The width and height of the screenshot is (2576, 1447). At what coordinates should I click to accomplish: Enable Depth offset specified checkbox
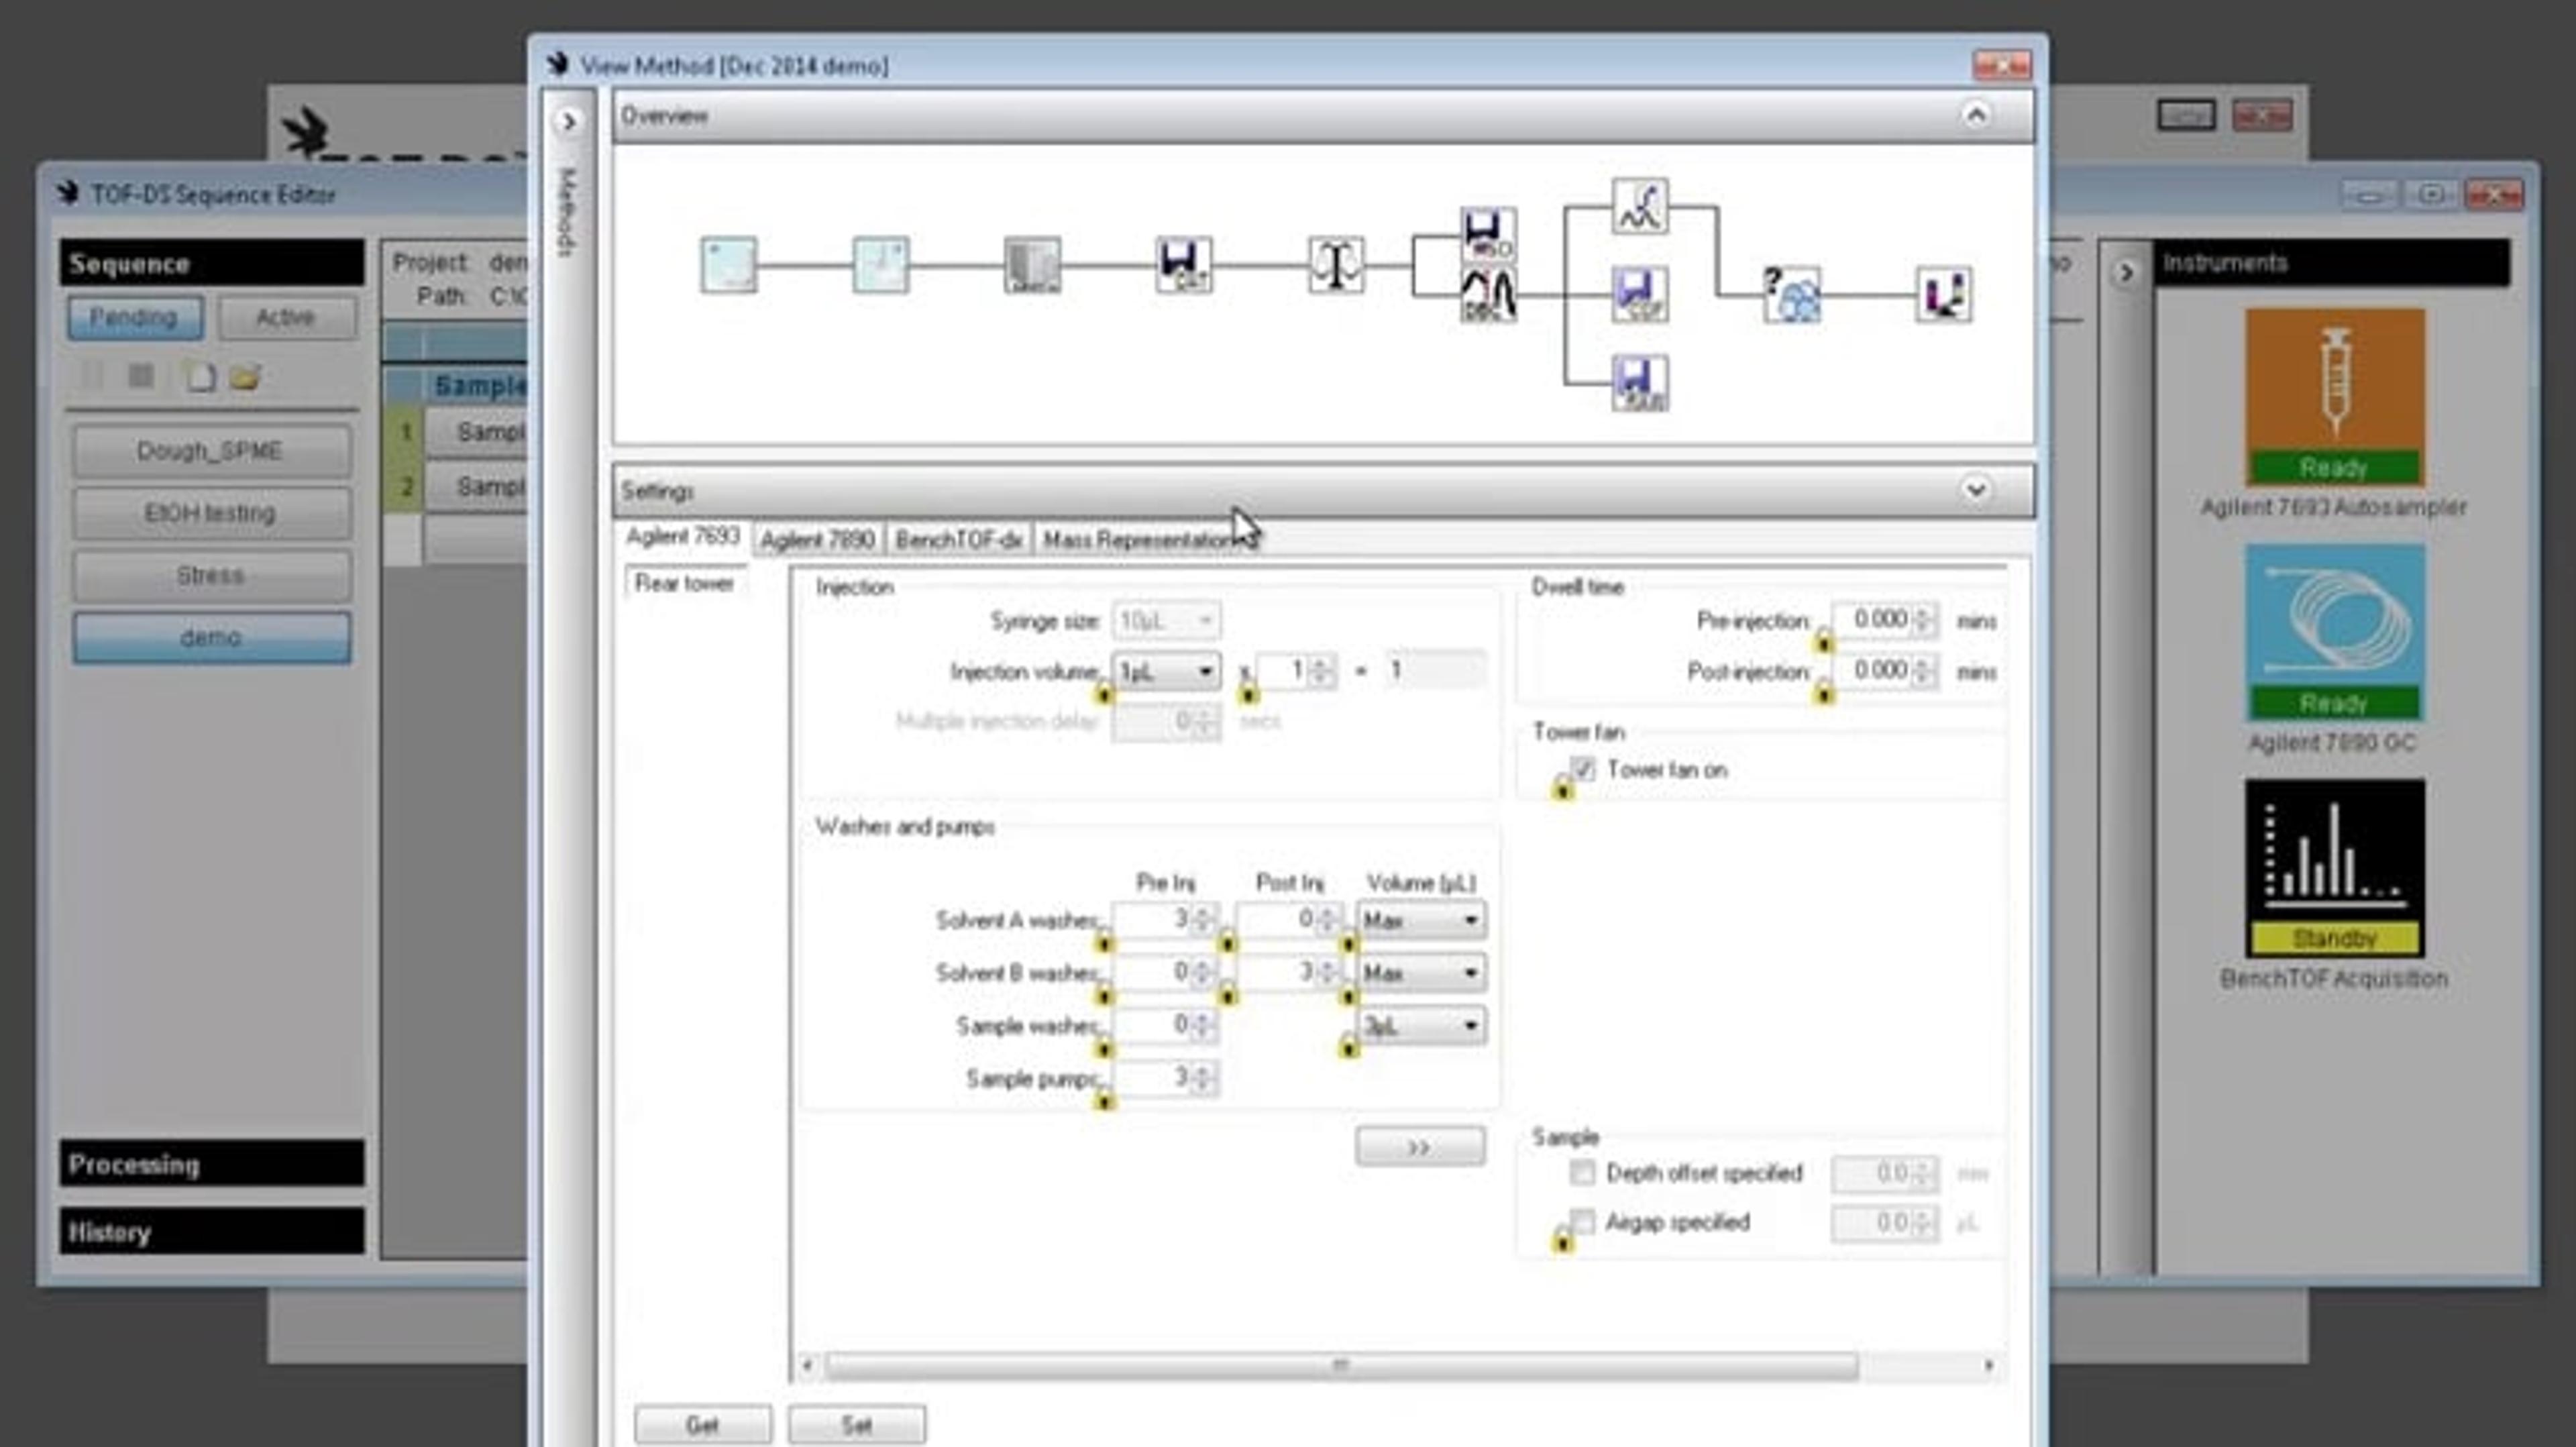(1582, 1172)
